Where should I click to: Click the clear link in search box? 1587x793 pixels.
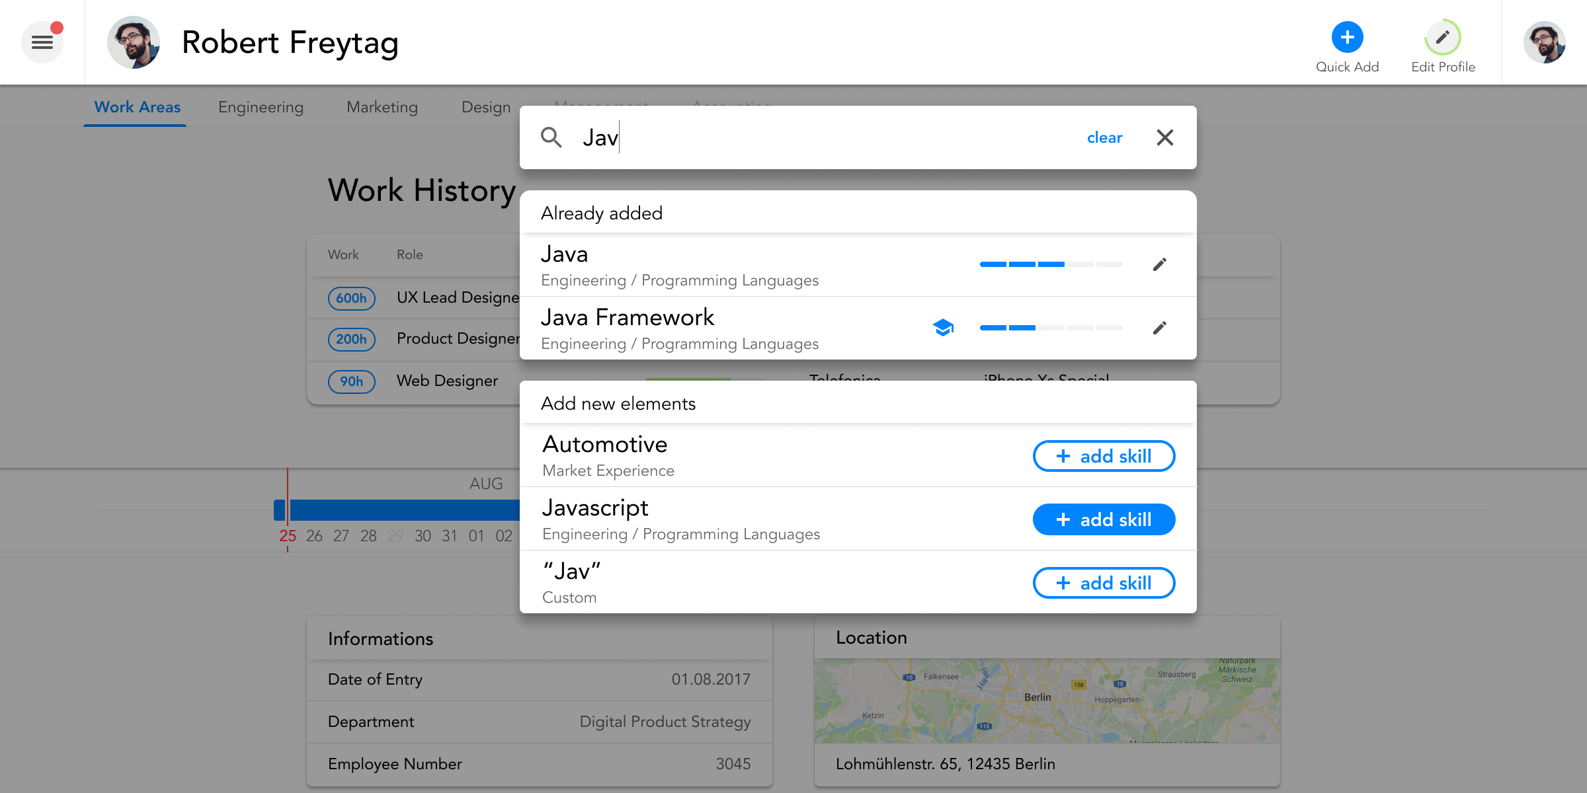coord(1104,137)
